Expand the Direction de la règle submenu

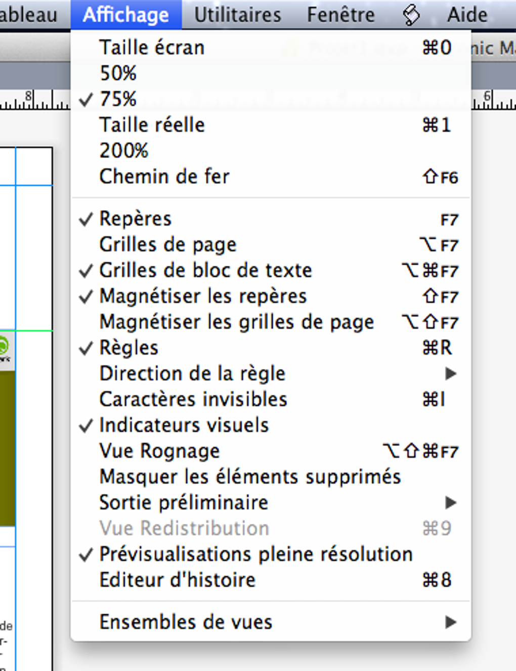tap(193, 373)
